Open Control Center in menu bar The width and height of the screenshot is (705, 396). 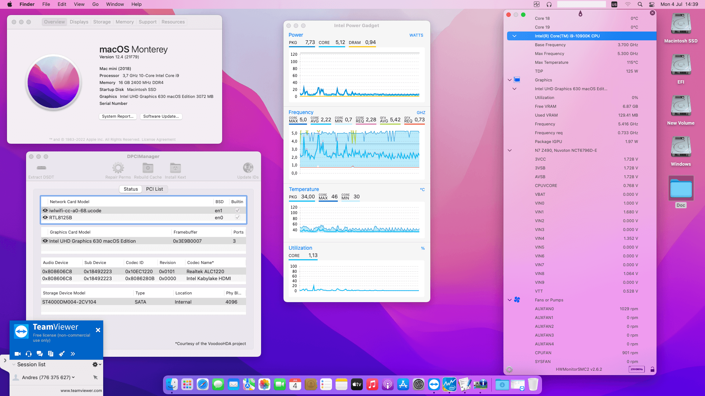click(652, 4)
